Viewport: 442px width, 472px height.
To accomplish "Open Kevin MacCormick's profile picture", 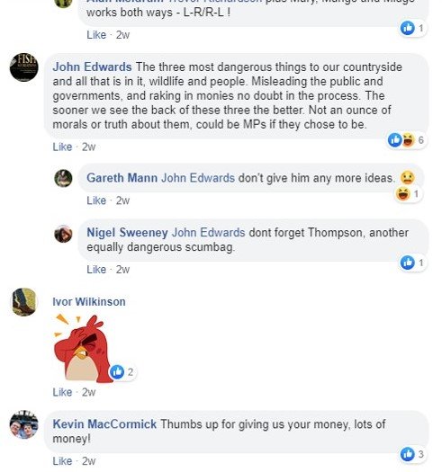I will 23,424.
